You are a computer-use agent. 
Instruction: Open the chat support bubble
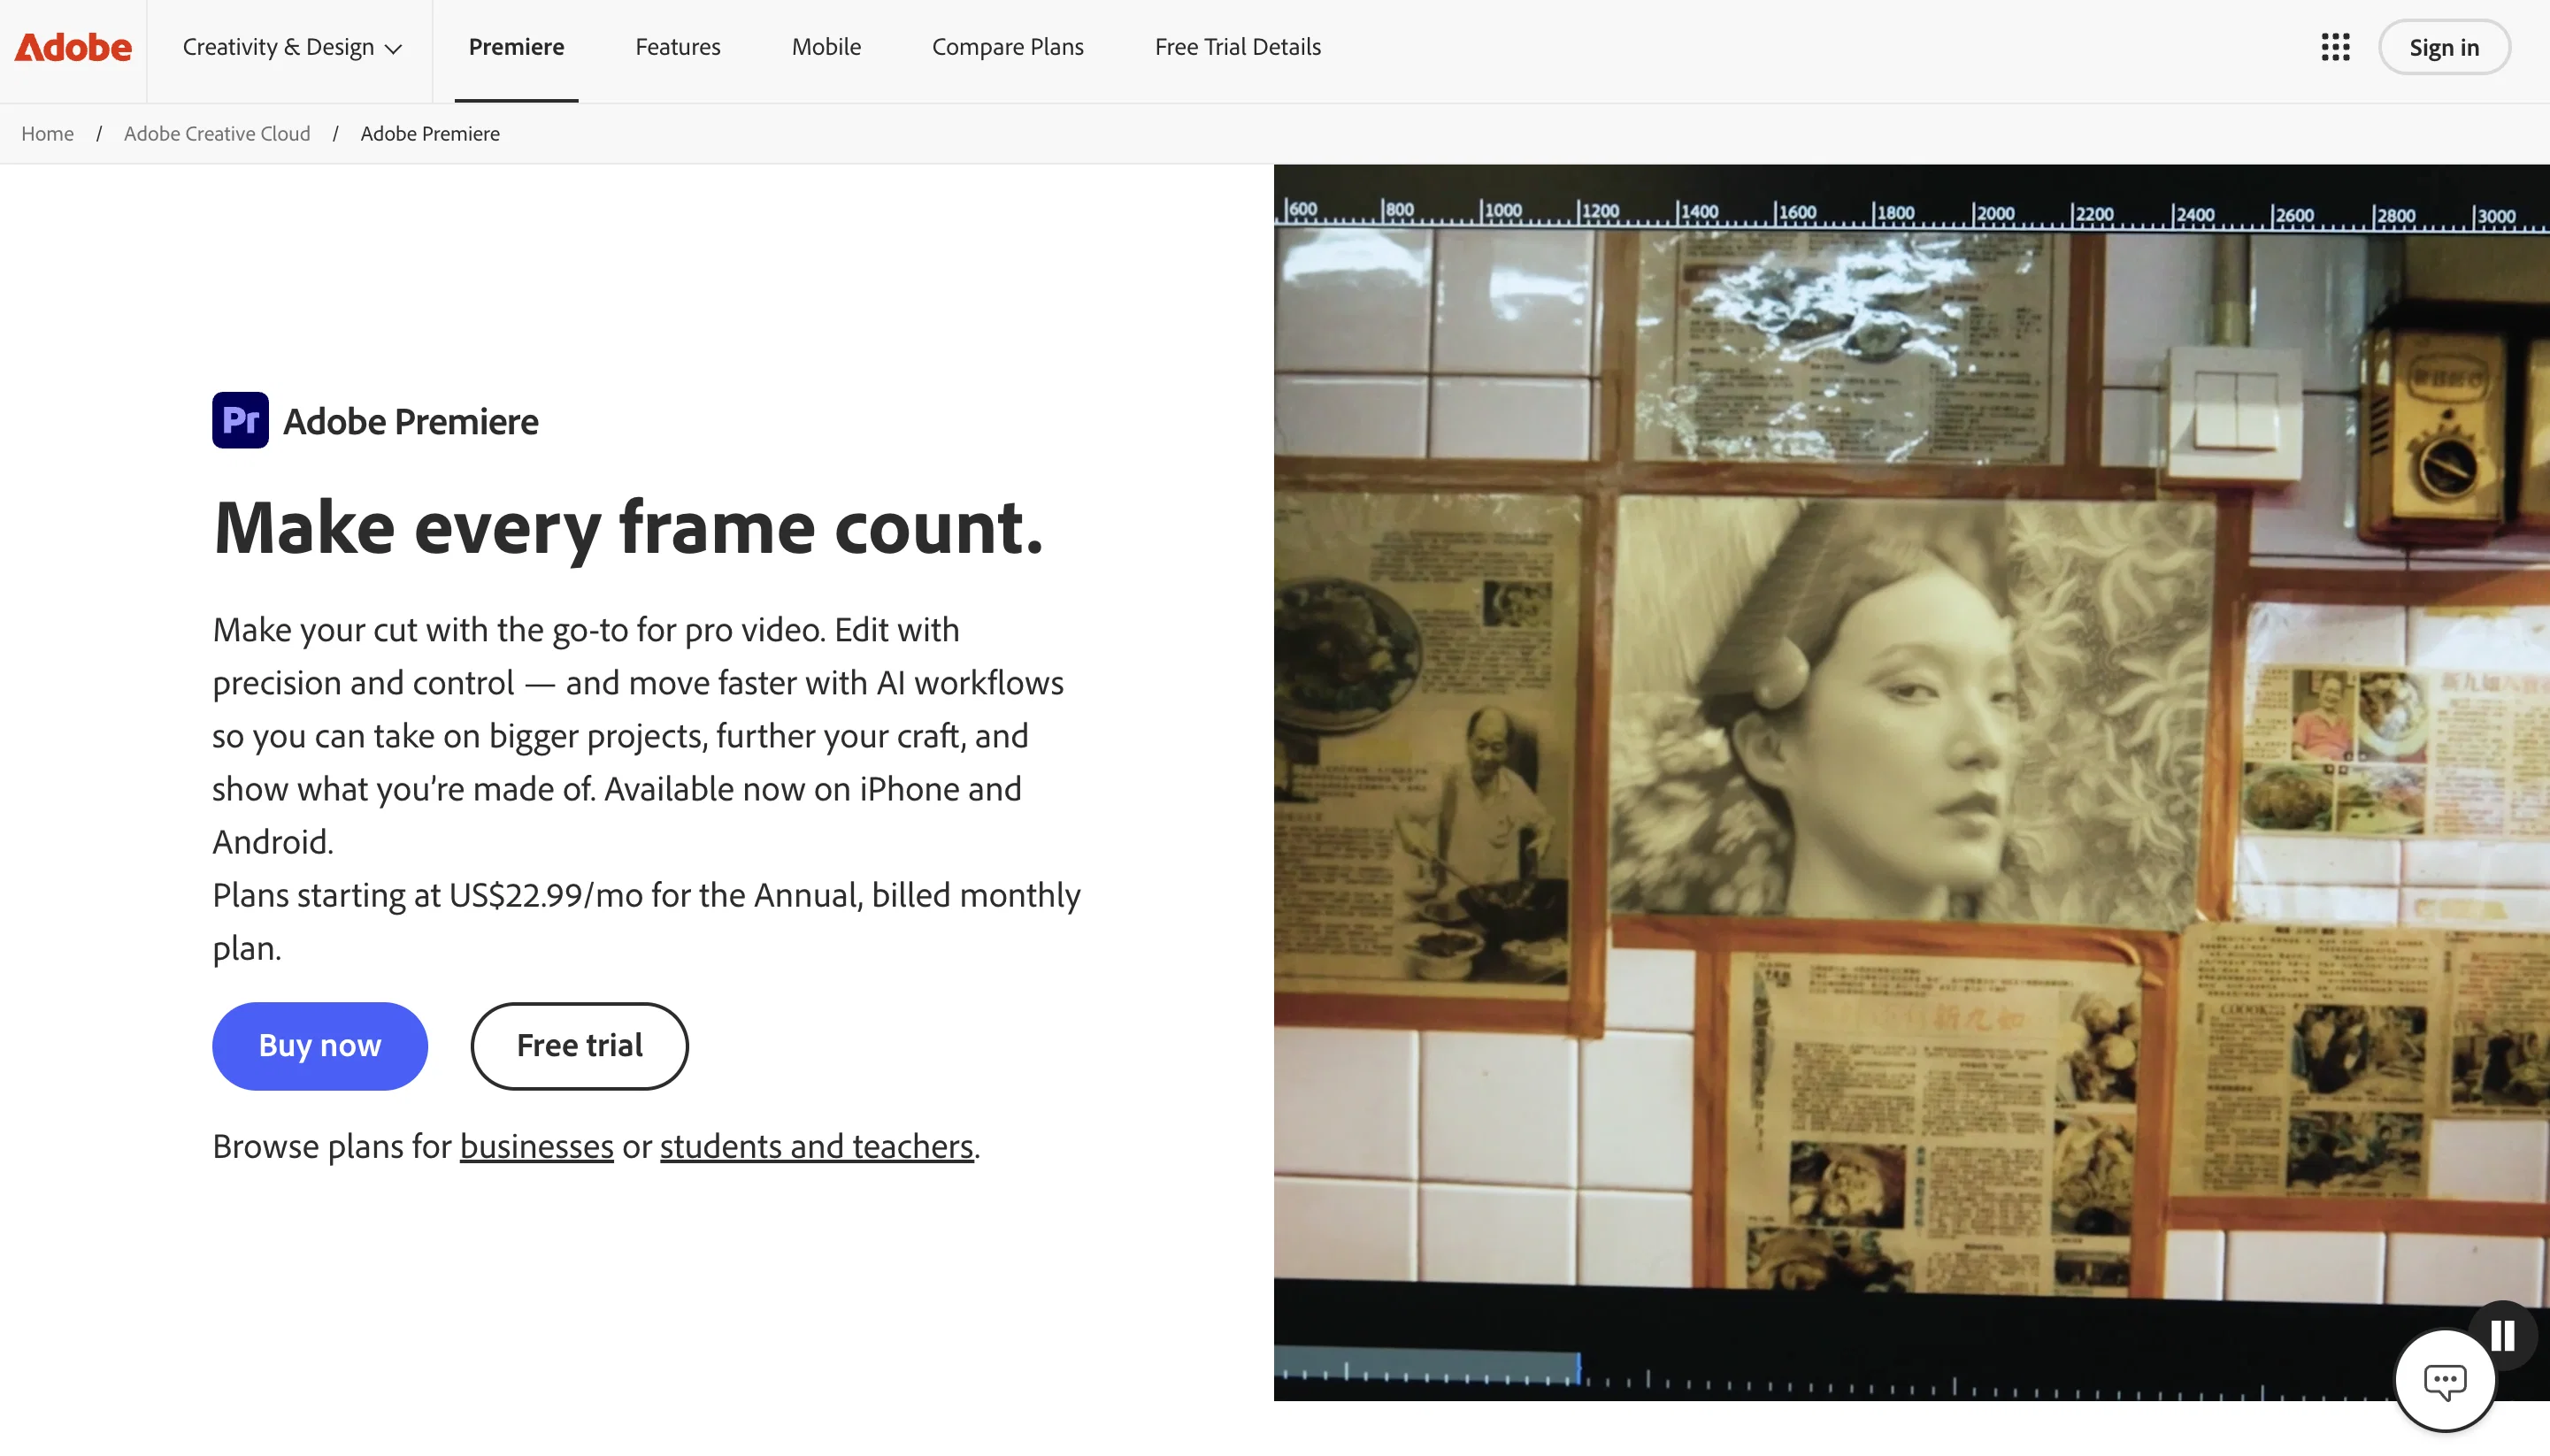pyautogui.click(x=2444, y=1381)
